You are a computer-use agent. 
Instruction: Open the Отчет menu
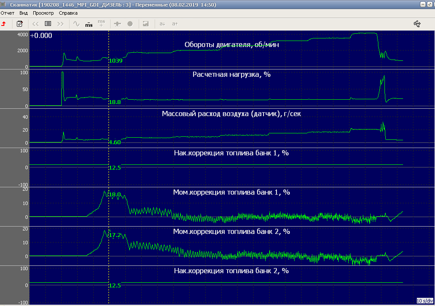pyautogui.click(x=7, y=13)
